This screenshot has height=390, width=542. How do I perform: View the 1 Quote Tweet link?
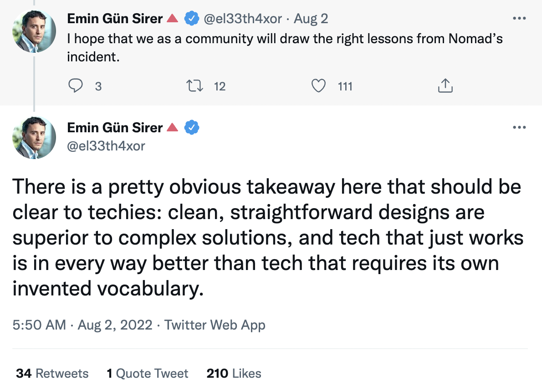pyautogui.click(x=147, y=374)
